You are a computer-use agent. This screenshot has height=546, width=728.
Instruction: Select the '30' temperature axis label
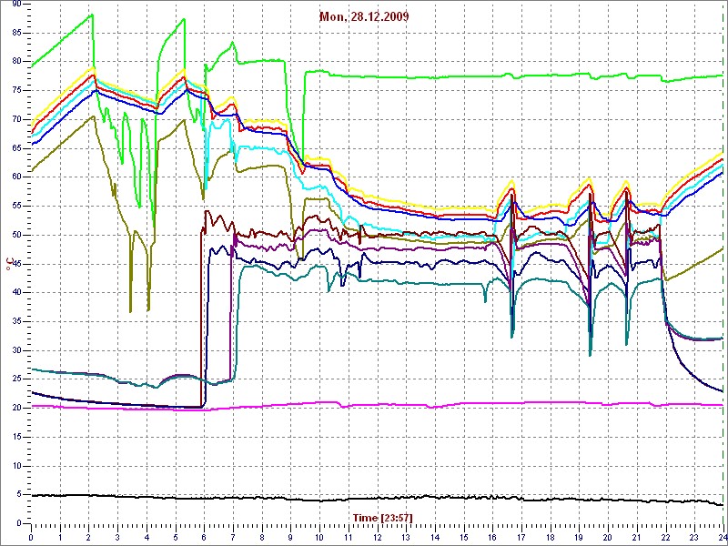[x=16, y=350]
